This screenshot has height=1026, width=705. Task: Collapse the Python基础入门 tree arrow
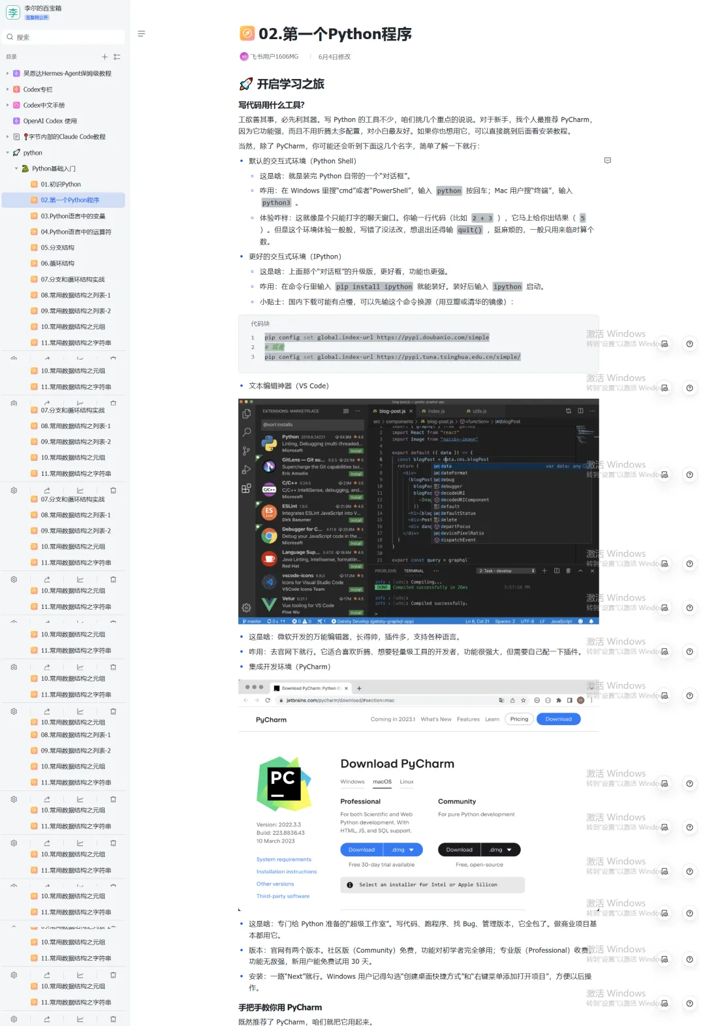[16, 168]
